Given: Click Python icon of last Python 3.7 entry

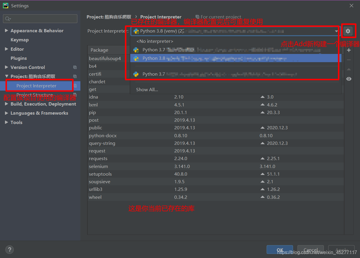Looking at the screenshot, I should (x=136, y=74).
